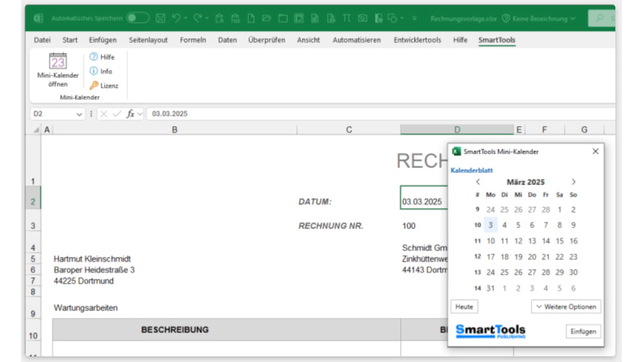This screenshot has width=643, height=362.
Task: Click the print preview page icon
Action: tap(331, 18)
